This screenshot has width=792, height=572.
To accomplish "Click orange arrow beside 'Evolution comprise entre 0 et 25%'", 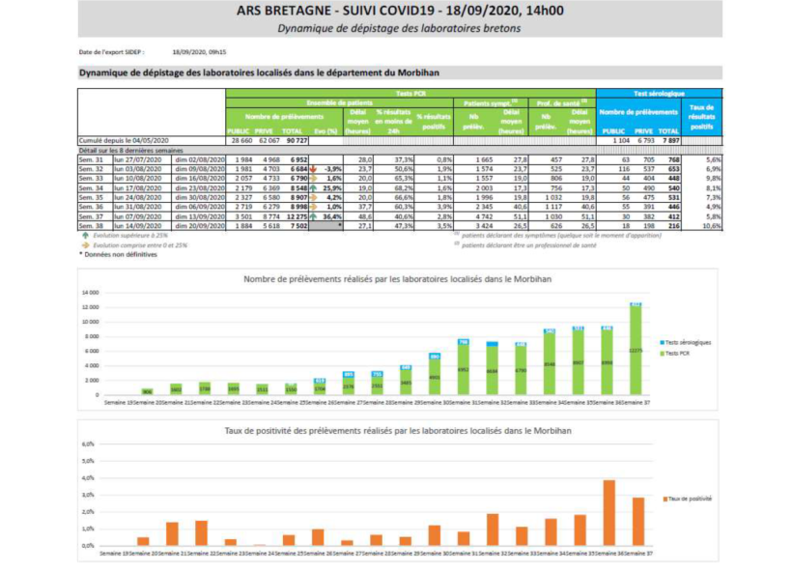I will pyautogui.click(x=85, y=245).
